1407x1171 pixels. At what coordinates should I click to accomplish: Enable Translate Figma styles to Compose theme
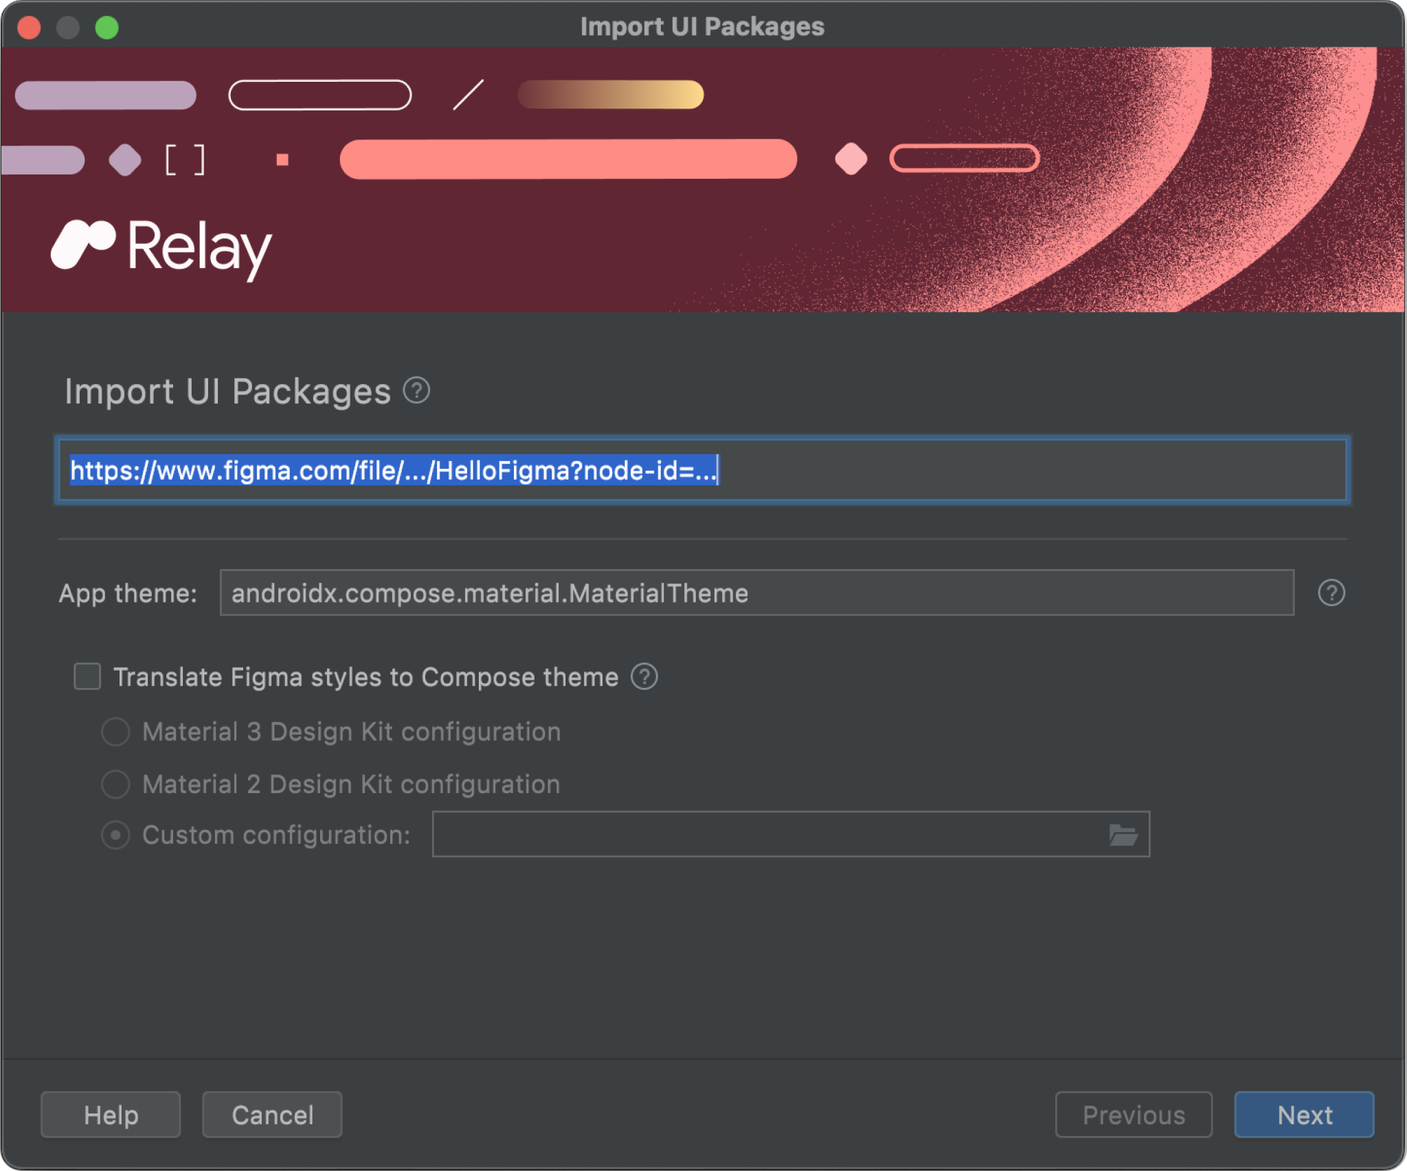coord(90,676)
